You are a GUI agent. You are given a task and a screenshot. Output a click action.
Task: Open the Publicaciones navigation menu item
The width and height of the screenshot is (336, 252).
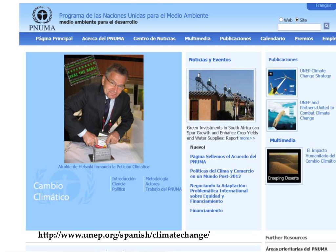click(x=235, y=39)
